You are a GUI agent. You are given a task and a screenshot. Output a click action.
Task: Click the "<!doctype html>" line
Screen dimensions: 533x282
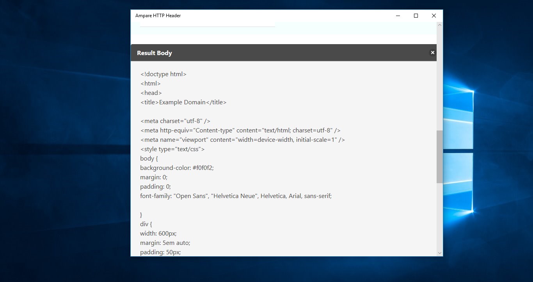(163, 74)
